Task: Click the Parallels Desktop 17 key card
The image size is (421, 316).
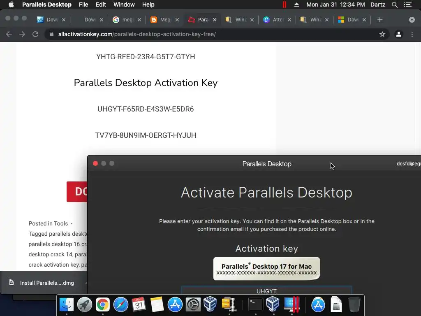Action: click(x=266, y=269)
